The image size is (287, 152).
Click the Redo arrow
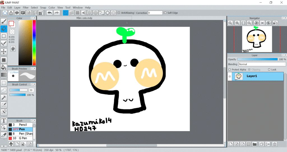tap(57, 13)
